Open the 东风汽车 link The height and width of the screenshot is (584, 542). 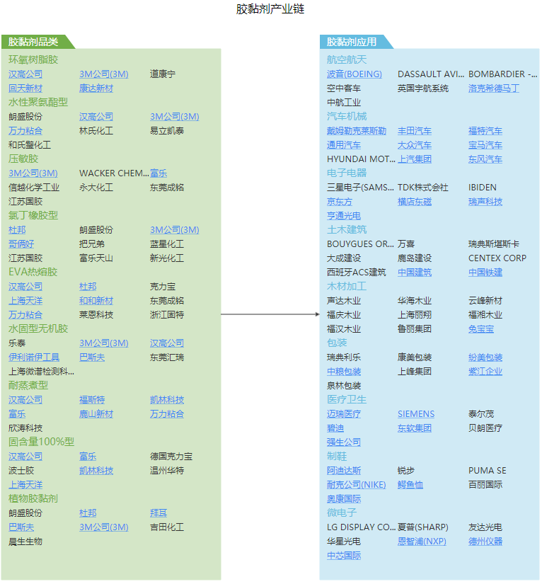pos(485,159)
